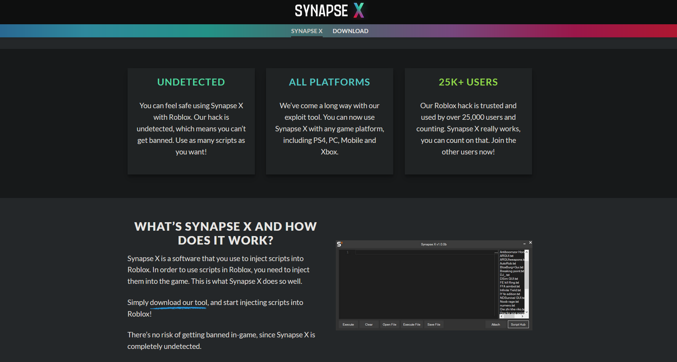
Task: Select numero.txt in the script list
Action: click(507, 305)
